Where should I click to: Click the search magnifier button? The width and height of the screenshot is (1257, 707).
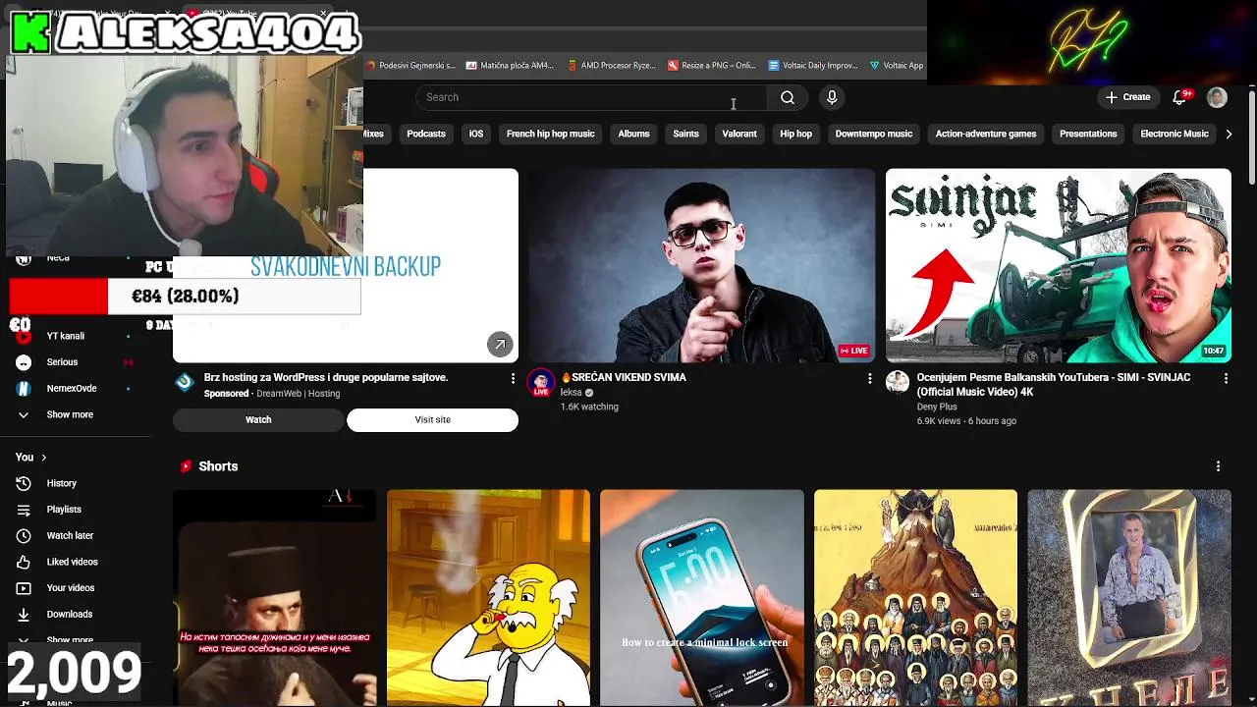tap(788, 97)
